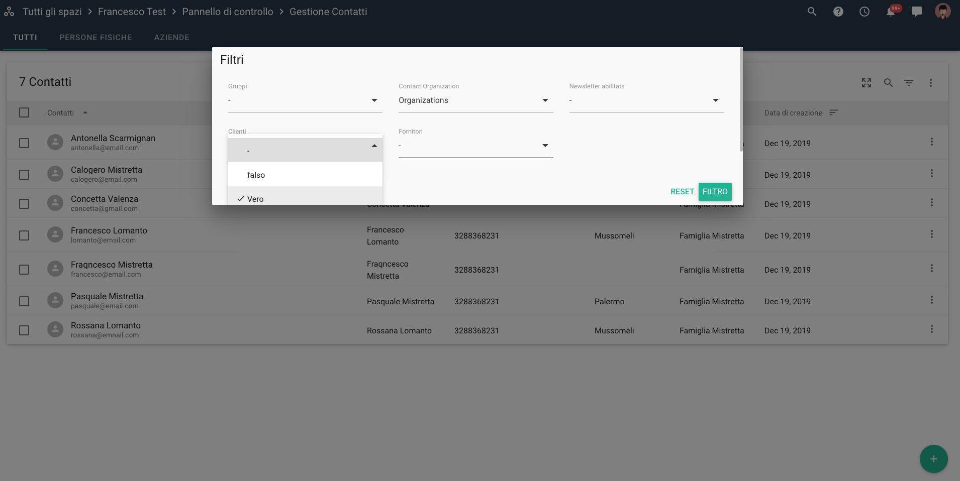
Task: Open the filter list icon
Action: [908, 83]
